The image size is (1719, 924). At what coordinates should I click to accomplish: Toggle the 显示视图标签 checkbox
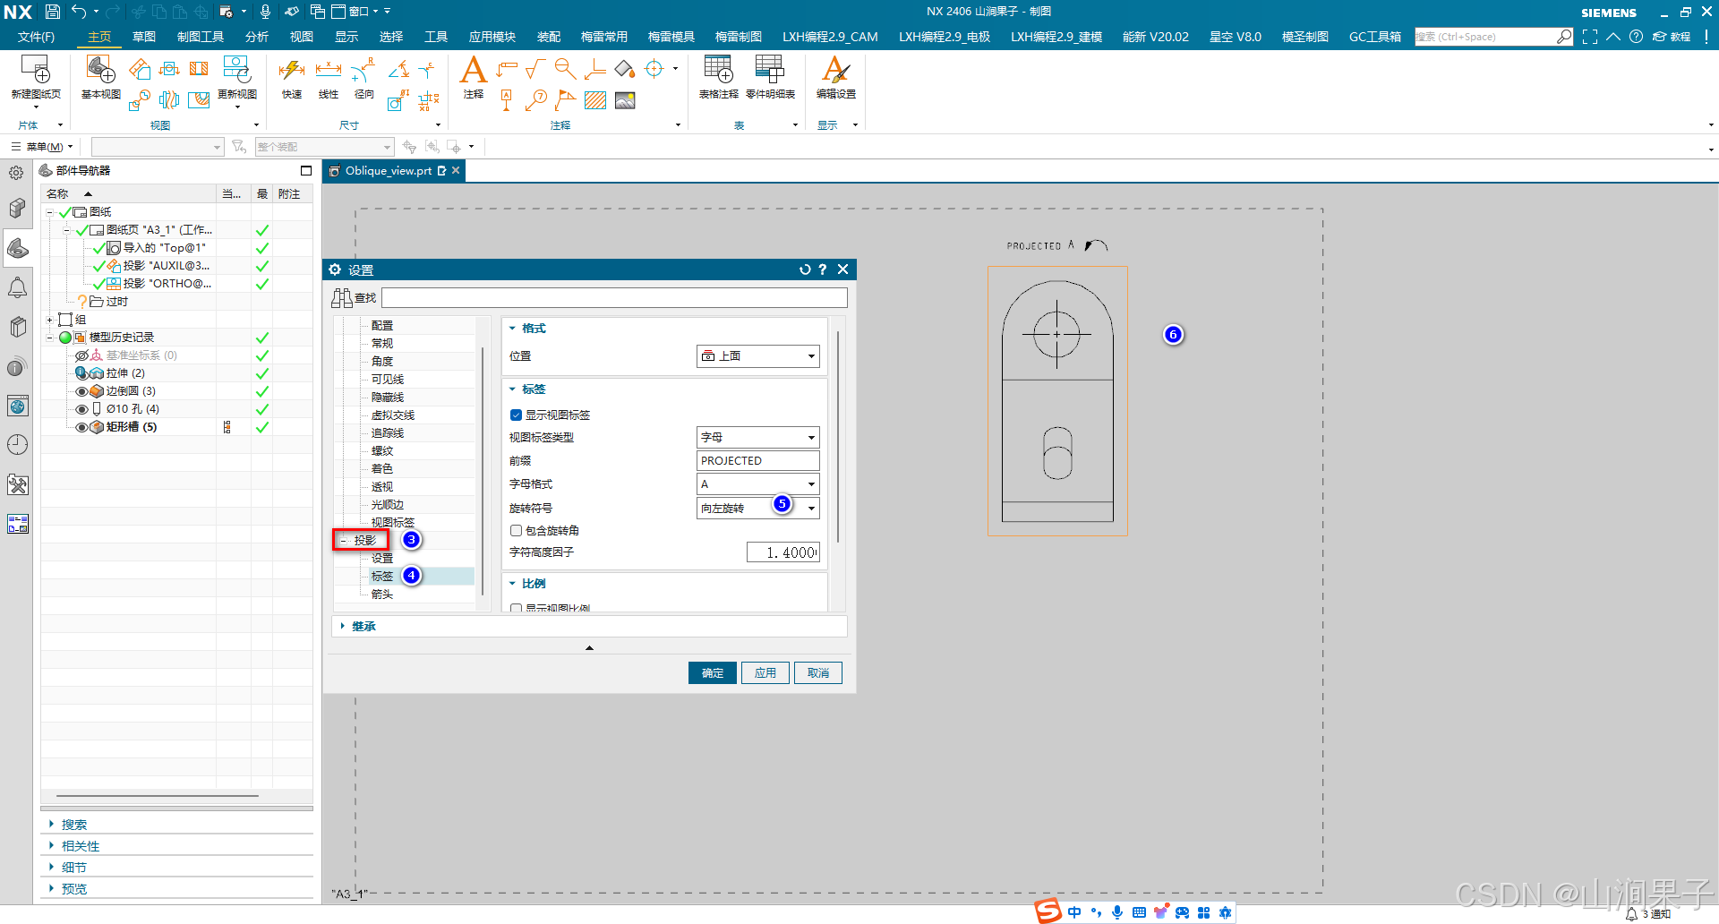point(516,415)
